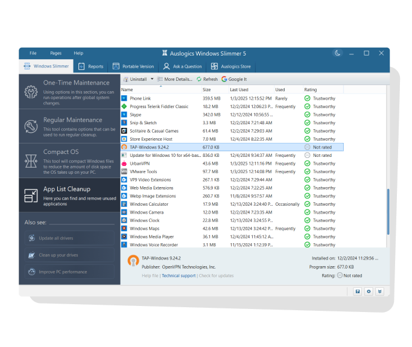Open settings gear in the status bar

369,291
